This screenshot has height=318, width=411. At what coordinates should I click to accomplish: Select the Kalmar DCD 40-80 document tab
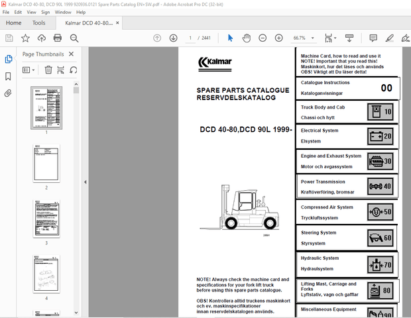[x=89, y=23]
